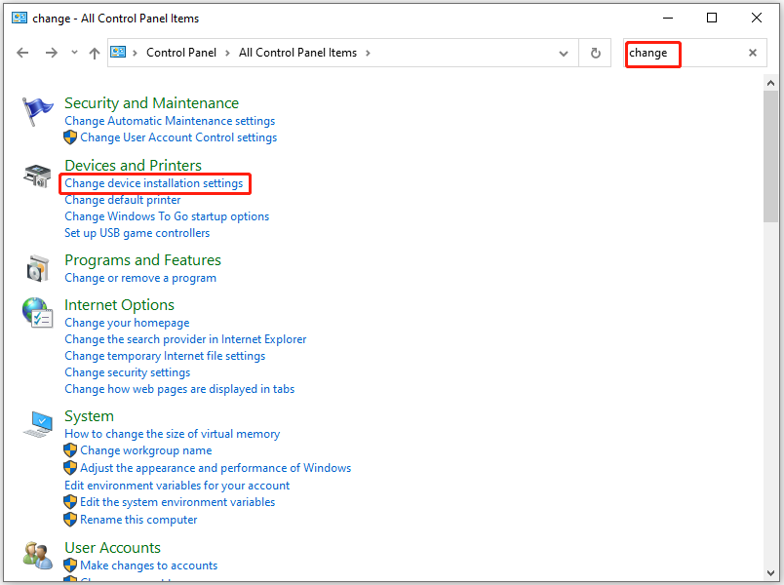Open Programs and Features heading

(x=142, y=260)
